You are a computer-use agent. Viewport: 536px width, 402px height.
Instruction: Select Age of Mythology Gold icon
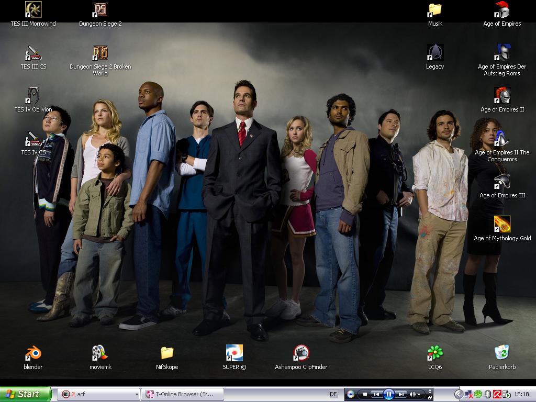(x=502, y=225)
